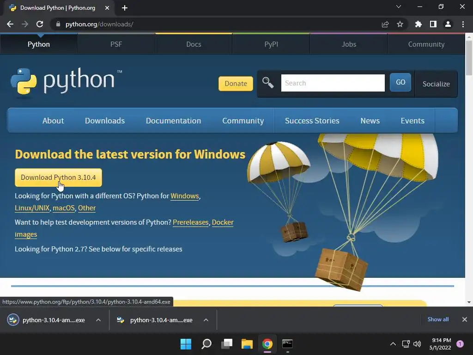Click the Chrome icon on taskbar
This screenshot has width=473, height=355.
pyautogui.click(x=267, y=344)
